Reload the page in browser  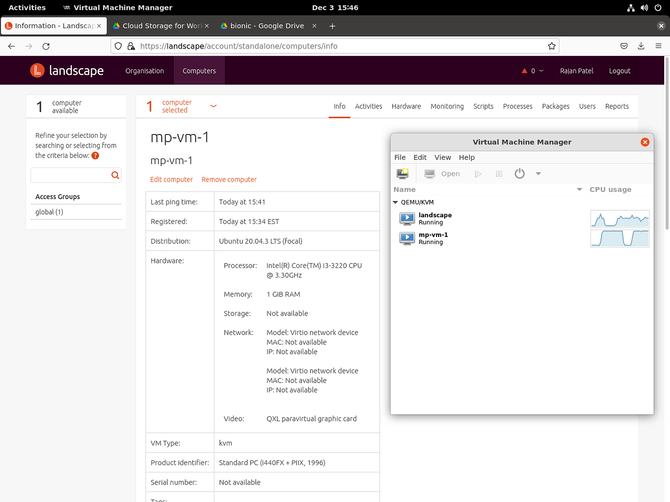[46, 46]
